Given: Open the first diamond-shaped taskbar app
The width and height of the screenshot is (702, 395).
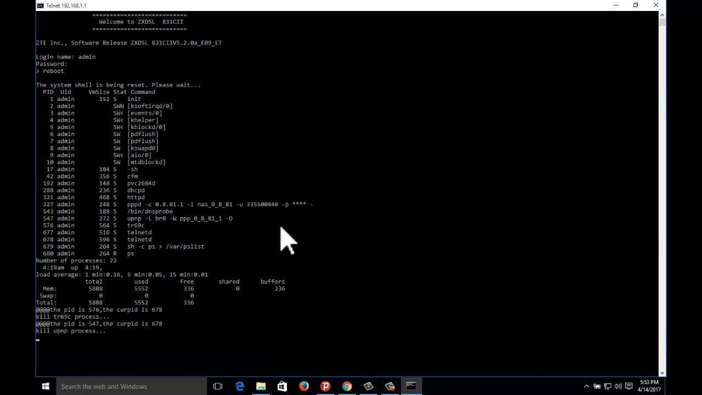Looking at the screenshot, I should (368, 386).
